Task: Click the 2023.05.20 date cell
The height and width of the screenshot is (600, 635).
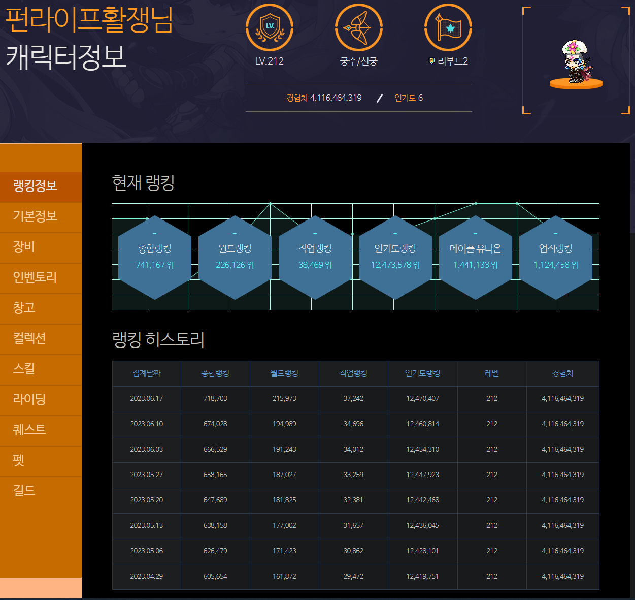Action: (x=147, y=500)
